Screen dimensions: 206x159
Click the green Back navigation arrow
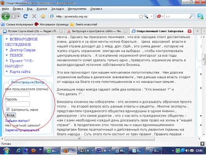pos(5,16)
